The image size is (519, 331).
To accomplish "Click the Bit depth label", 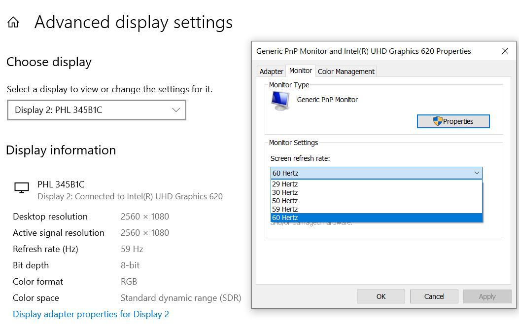I will point(31,265).
